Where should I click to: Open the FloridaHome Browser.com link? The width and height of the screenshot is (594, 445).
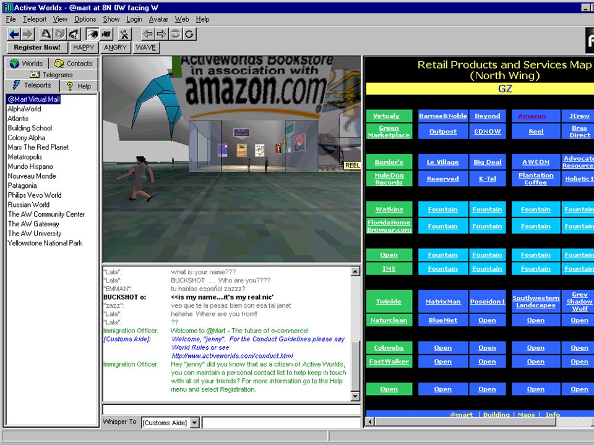point(389,226)
